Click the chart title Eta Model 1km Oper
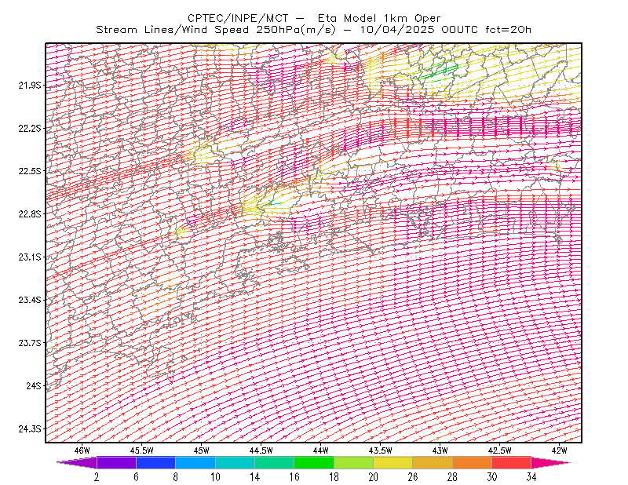 [x=379, y=18]
